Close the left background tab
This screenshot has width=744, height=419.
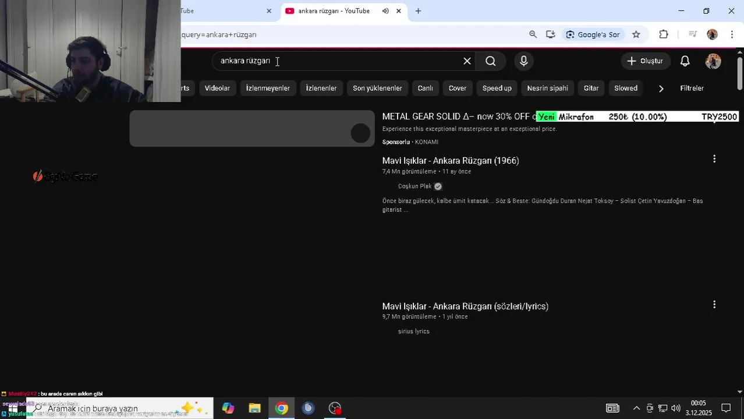(x=269, y=11)
